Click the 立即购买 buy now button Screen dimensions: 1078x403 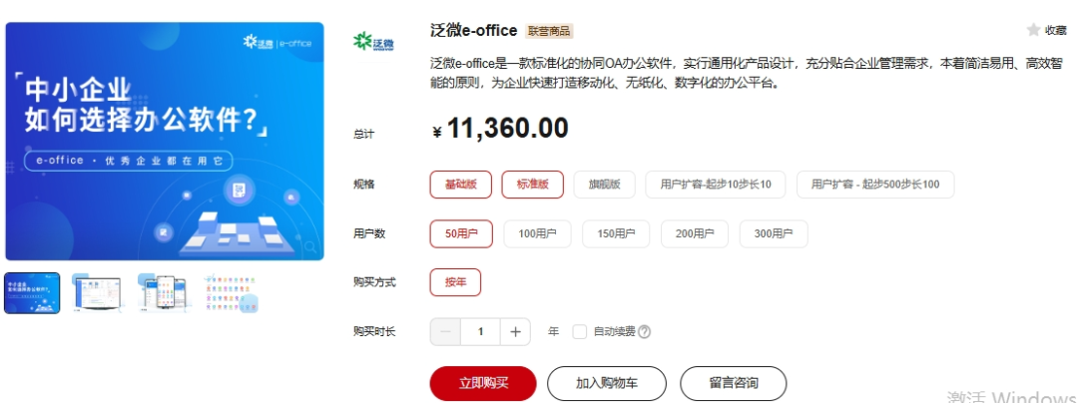(483, 383)
